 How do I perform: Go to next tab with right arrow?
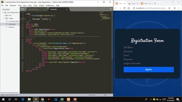24,9
